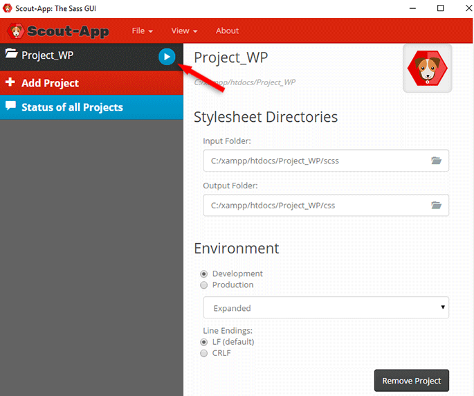Click the speech bubble Status icon
This screenshot has height=396, width=474.
pos(10,106)
